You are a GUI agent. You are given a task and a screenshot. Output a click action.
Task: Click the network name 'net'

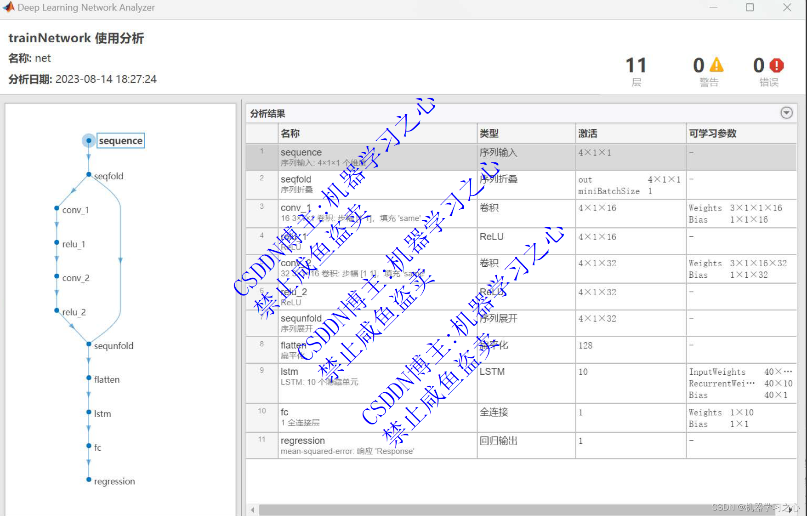pos(43,58)
